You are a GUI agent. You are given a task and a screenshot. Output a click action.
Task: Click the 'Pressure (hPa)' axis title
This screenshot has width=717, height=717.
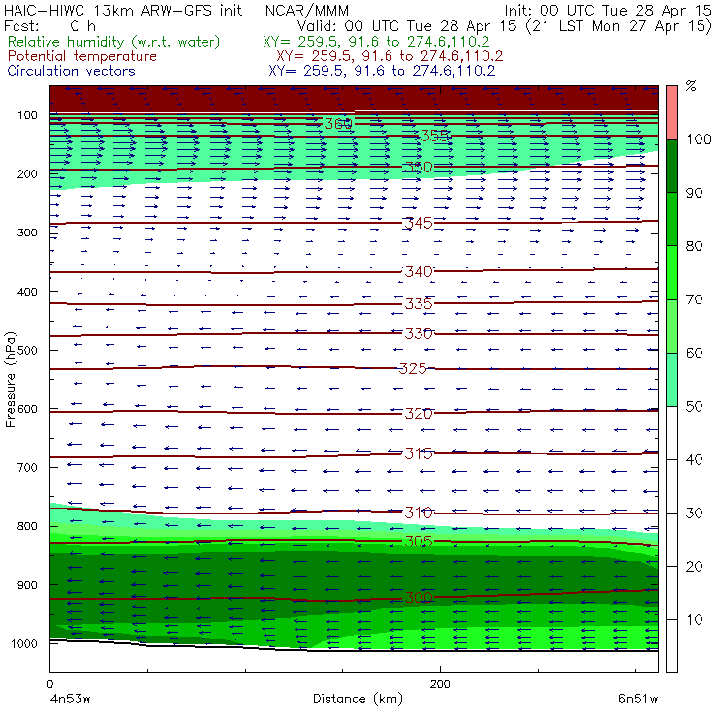(x=10, y=380)
